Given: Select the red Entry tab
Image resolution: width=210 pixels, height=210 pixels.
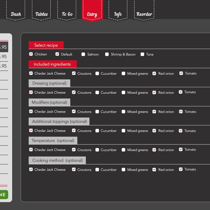Looking at the screenshot, I should pos(92,10).
